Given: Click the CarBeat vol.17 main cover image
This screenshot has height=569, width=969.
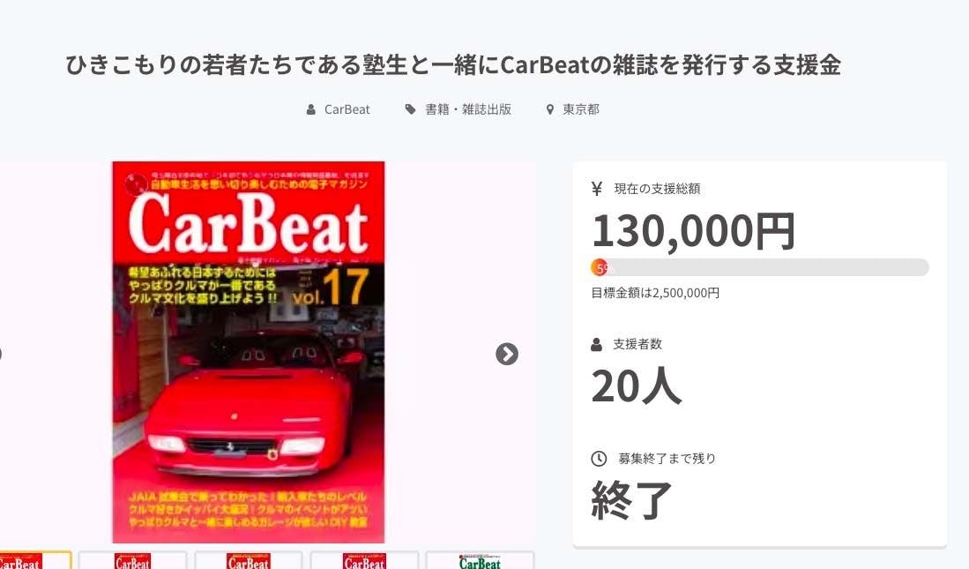Looking at the screenshot, I should coord(249,352).
